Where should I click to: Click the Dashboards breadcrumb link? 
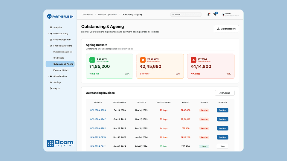[x=87, y=15]
